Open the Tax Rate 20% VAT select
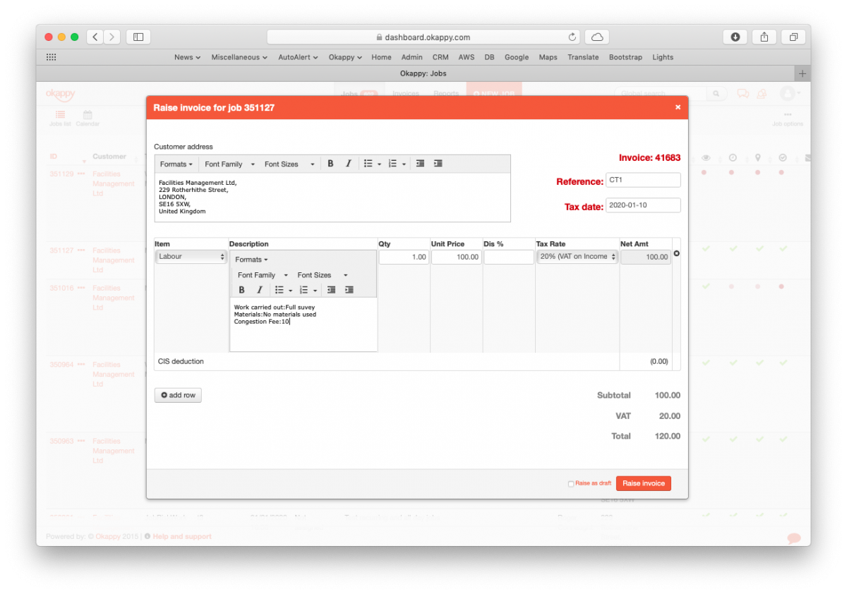The image size is (847, 594). point(577,257)
